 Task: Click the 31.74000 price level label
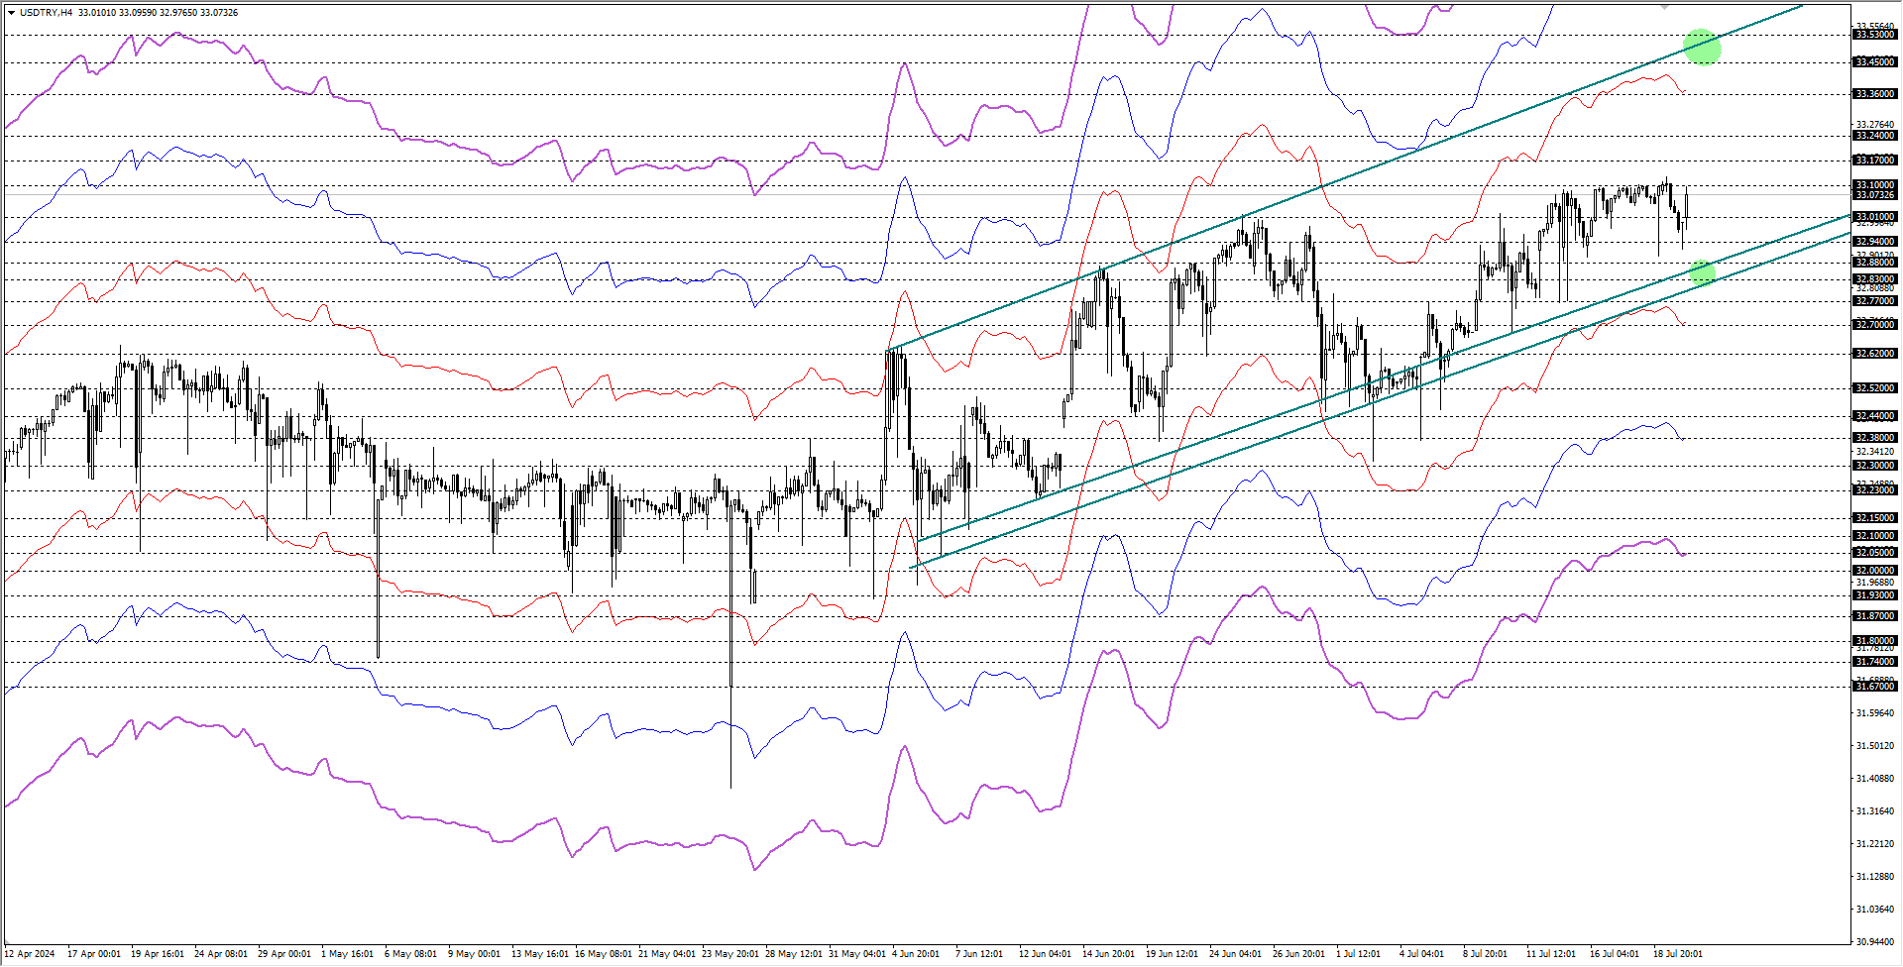(1875, 662)
